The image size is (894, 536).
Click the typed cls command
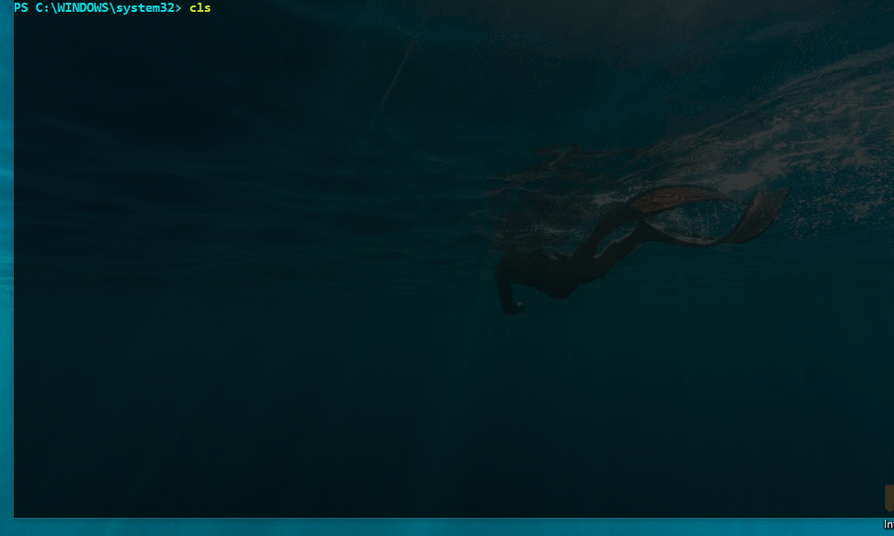coord(200,8)
